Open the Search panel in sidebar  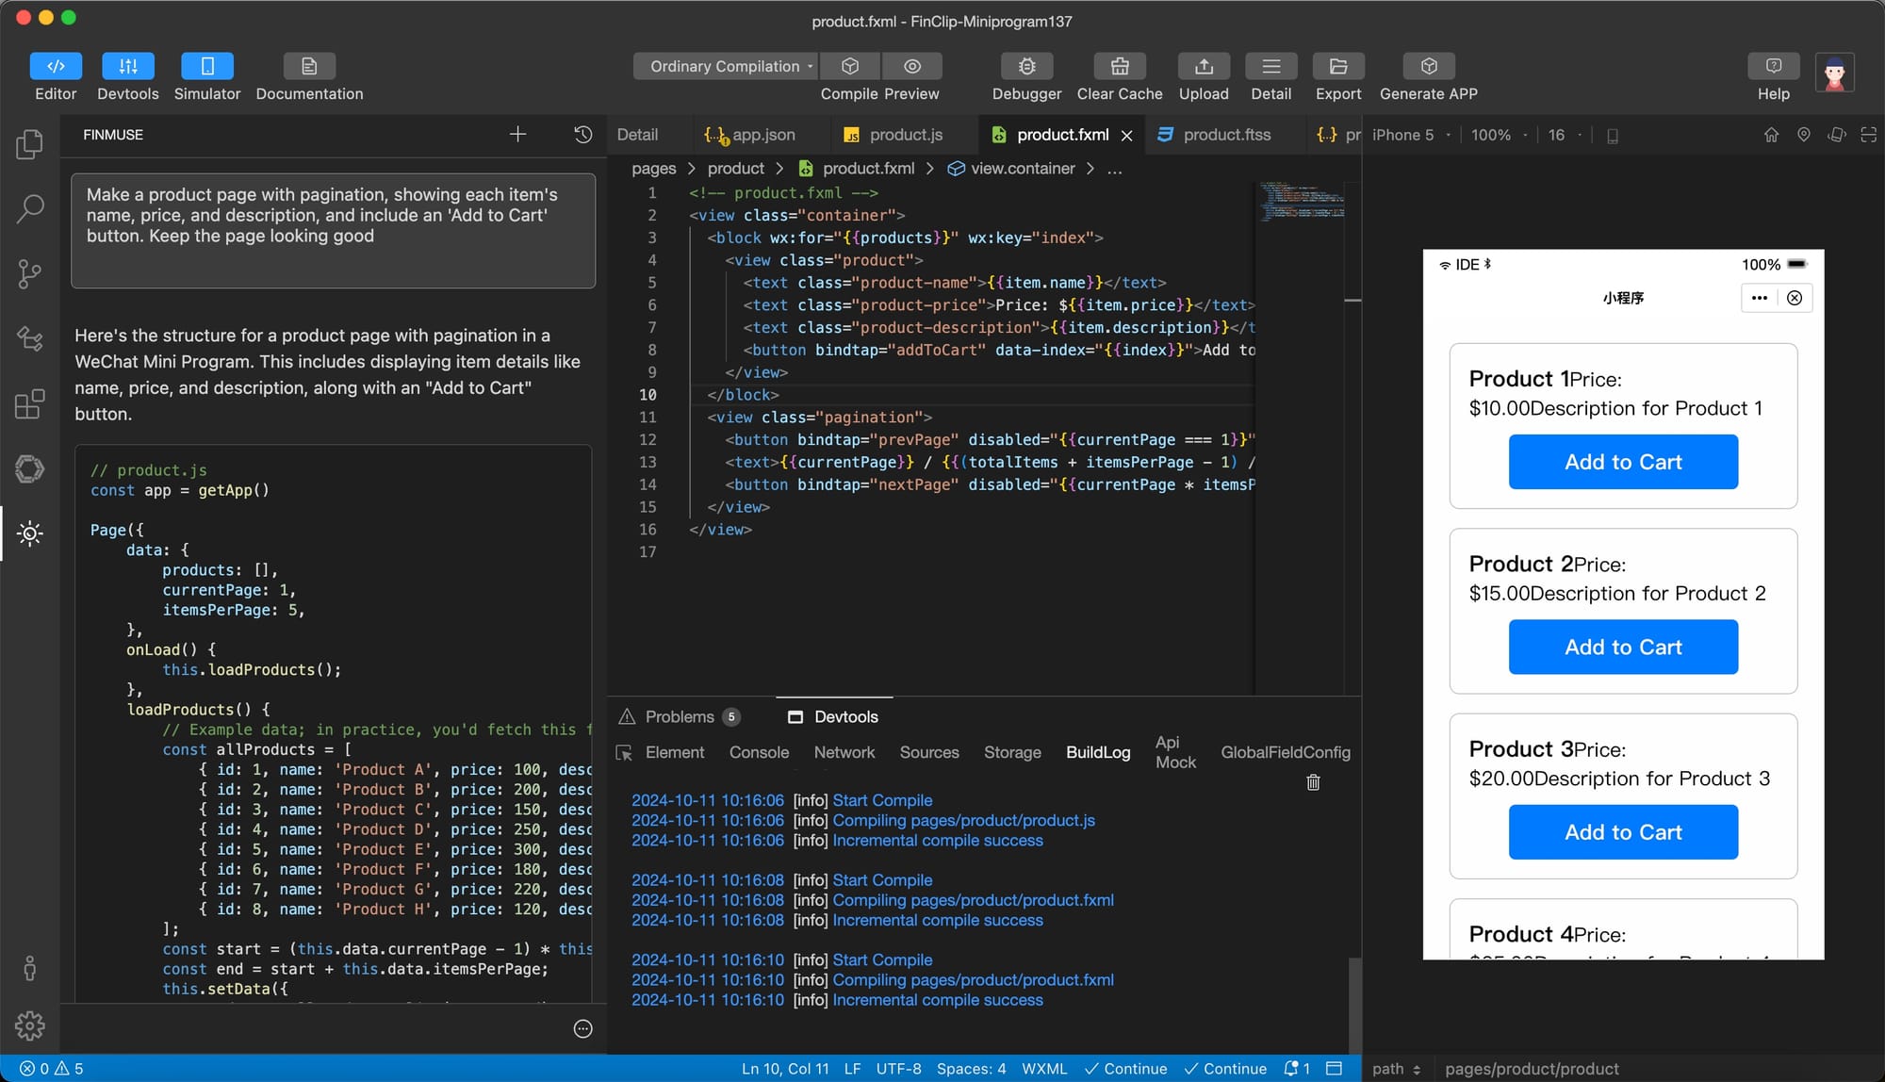[29, 208]
